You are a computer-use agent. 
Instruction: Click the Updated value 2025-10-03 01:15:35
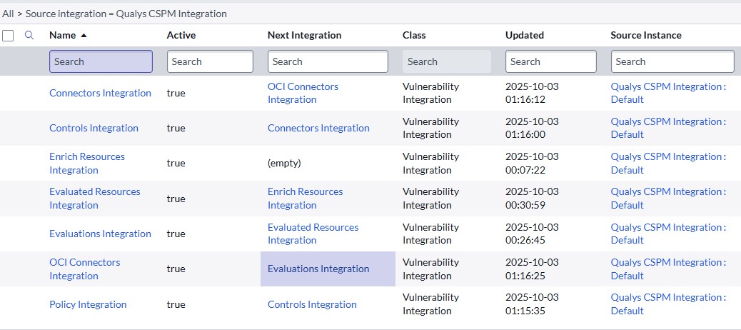coord(532,304)
